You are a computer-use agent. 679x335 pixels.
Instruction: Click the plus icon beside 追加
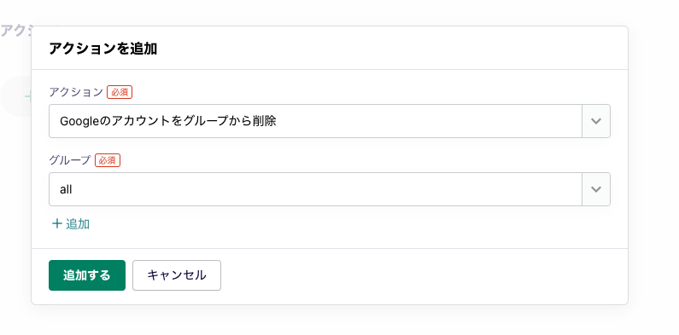tap(56, 223)
